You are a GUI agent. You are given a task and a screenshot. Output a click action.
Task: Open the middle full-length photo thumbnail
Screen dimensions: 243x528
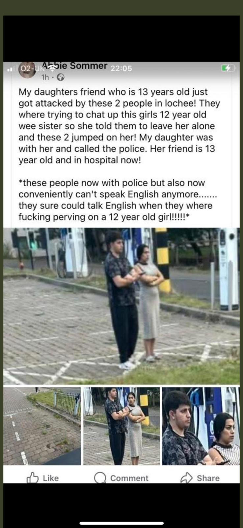tap(121, 426)
